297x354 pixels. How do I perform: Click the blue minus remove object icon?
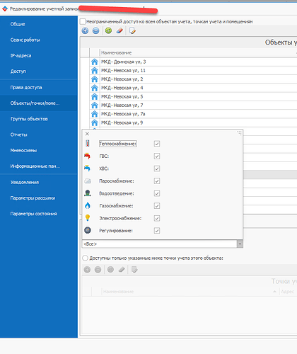(x=96, y=30)
